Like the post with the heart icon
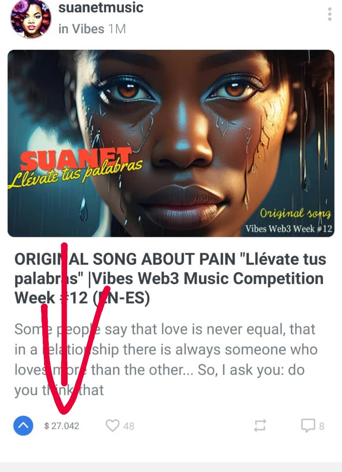This screenshot has width=342, height=472. coord(113,426)
